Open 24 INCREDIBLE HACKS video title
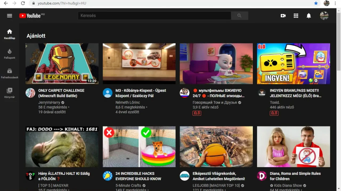Image resolution: width=341 pixels, height=191 pixels. click(138, 176)
